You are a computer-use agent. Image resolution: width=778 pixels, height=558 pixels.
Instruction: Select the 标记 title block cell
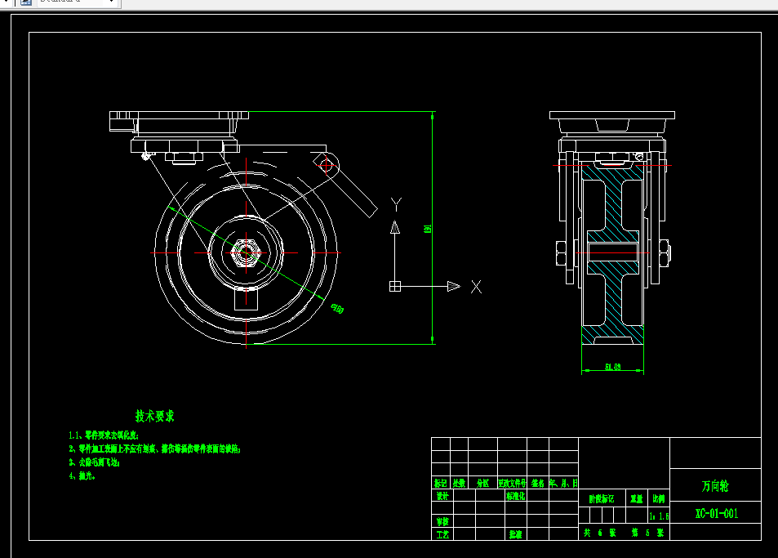(441, 483)
